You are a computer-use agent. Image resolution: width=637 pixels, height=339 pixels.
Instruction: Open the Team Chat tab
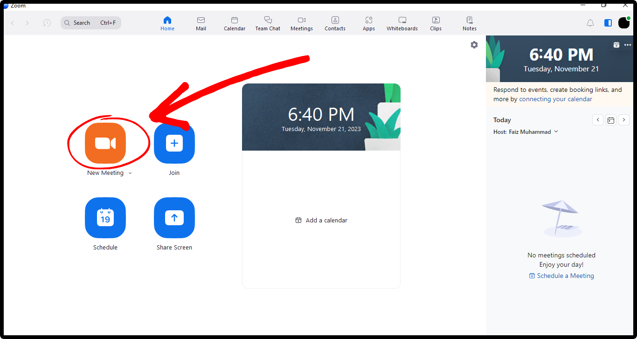coord(268,23)
